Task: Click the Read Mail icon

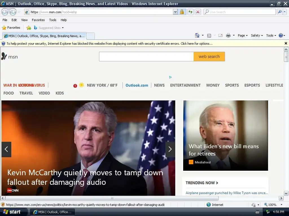Action: coord(220,35)
